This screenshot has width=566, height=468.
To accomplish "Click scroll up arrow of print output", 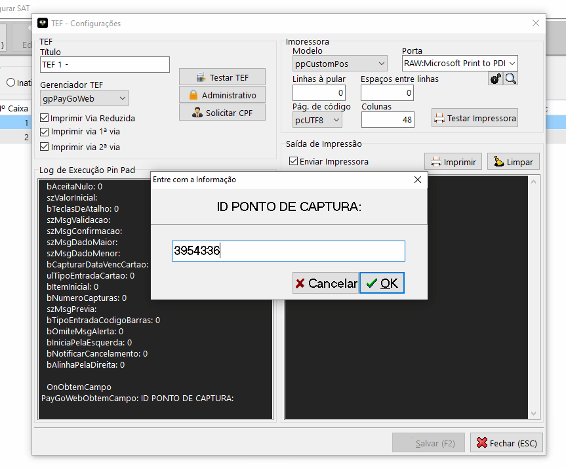I will [533, 182].
